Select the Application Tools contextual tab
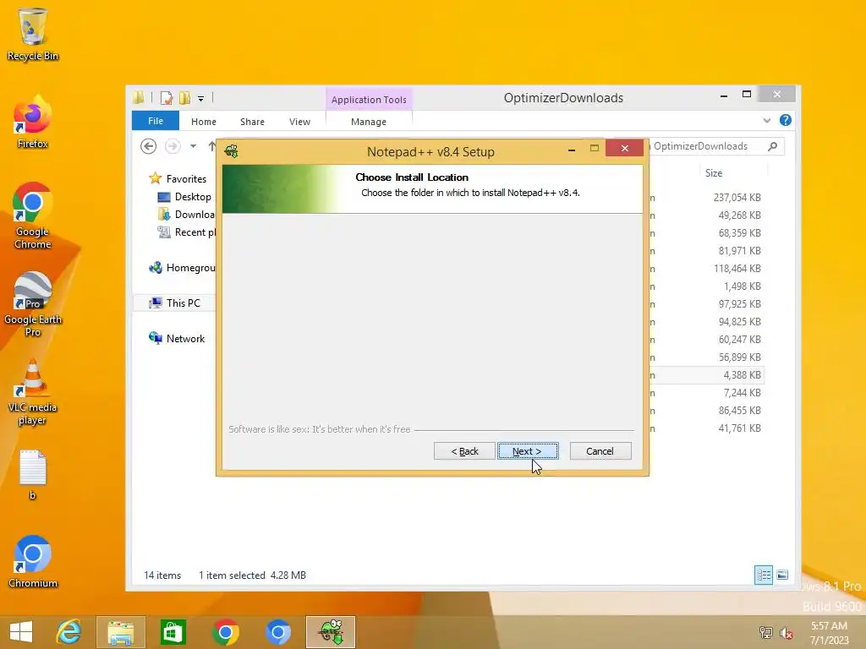The image size is (866, 649). (369, 100)
